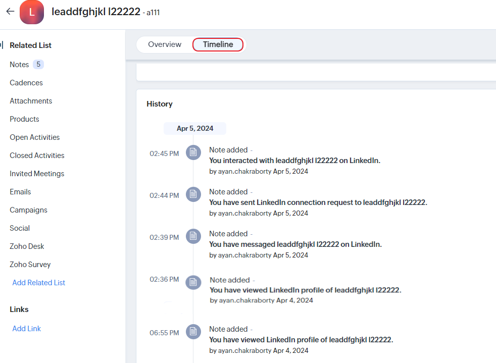Open Notes in Related List
The height and width of the screenshot is (363, 496).
pos(19,65)
